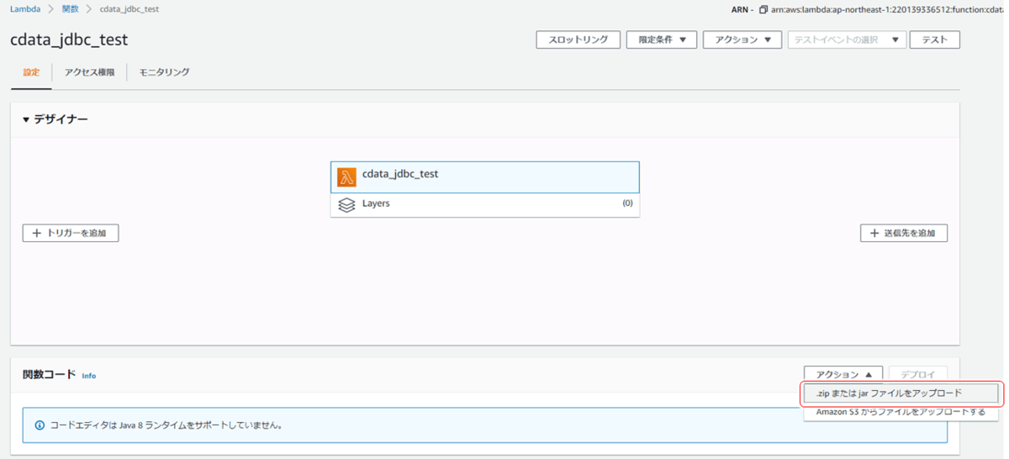This screenshot has width=1009, height=459.
Task: Switch to アクセス権限 tab
Action: pos(89,72)
